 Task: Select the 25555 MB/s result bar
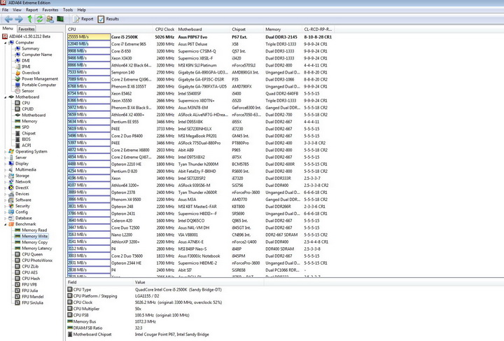point(89,37)
